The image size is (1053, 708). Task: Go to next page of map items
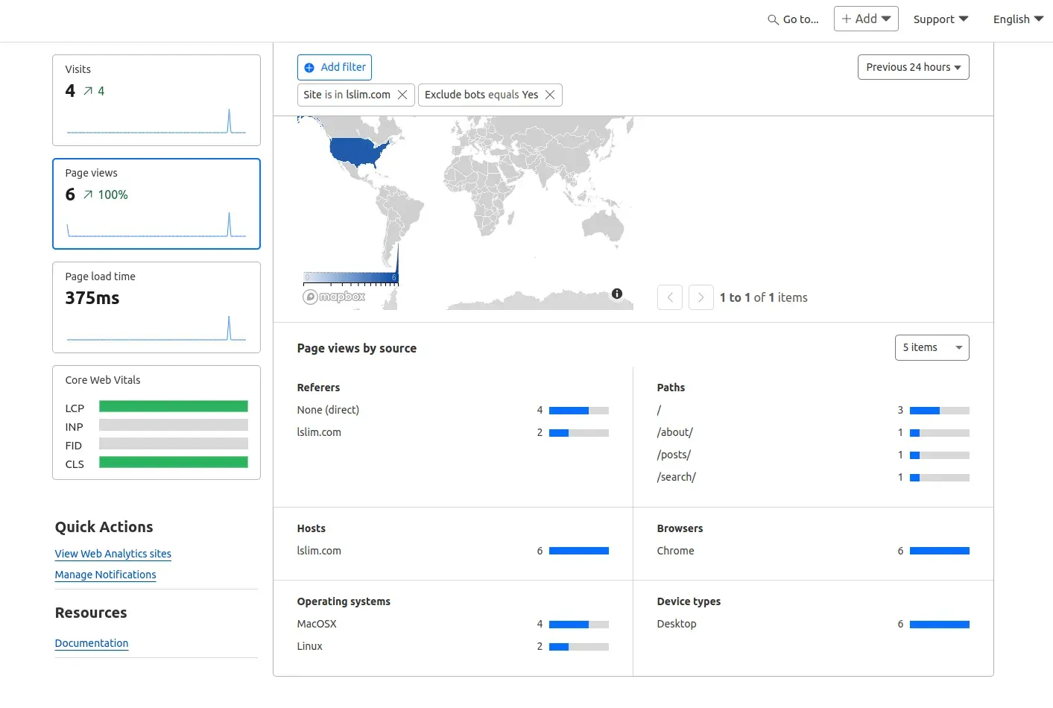[x=701, y=297]
